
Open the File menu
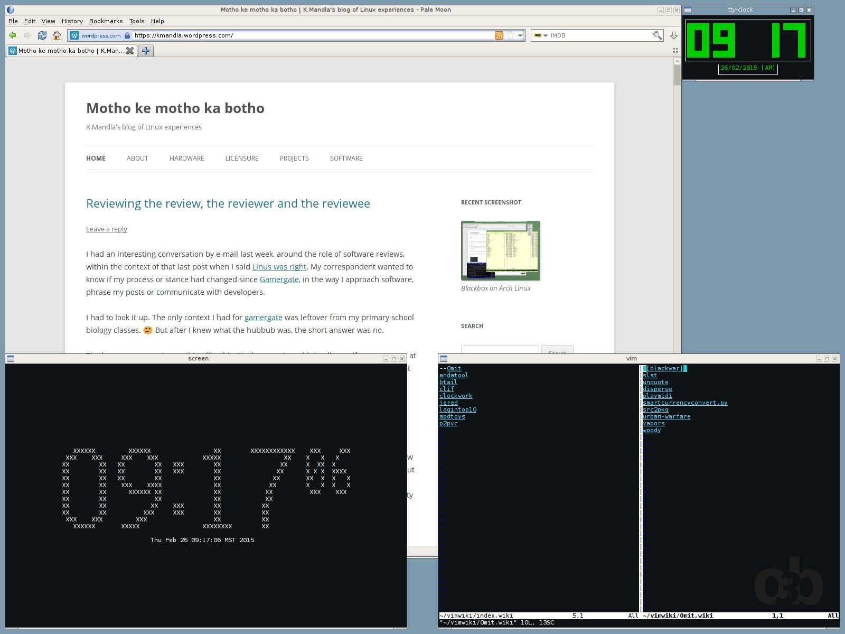(x=13, y=21)
